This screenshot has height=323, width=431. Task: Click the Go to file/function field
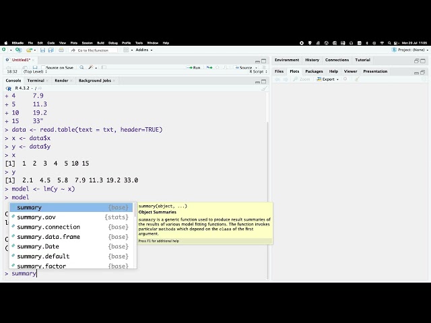pos(93,50)
